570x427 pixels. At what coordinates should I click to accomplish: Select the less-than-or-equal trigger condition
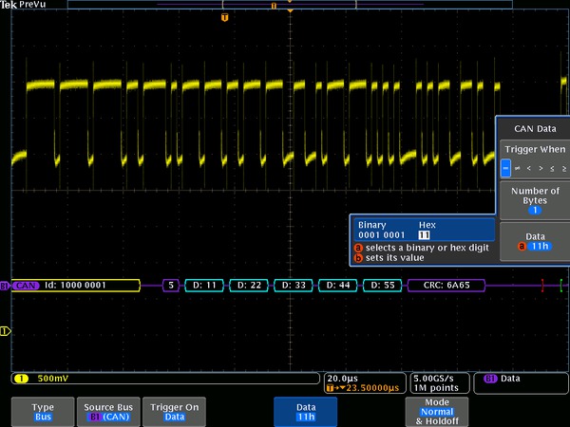click(x=551, y=169)
